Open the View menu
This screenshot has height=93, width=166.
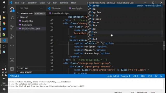tap(42, 3)
